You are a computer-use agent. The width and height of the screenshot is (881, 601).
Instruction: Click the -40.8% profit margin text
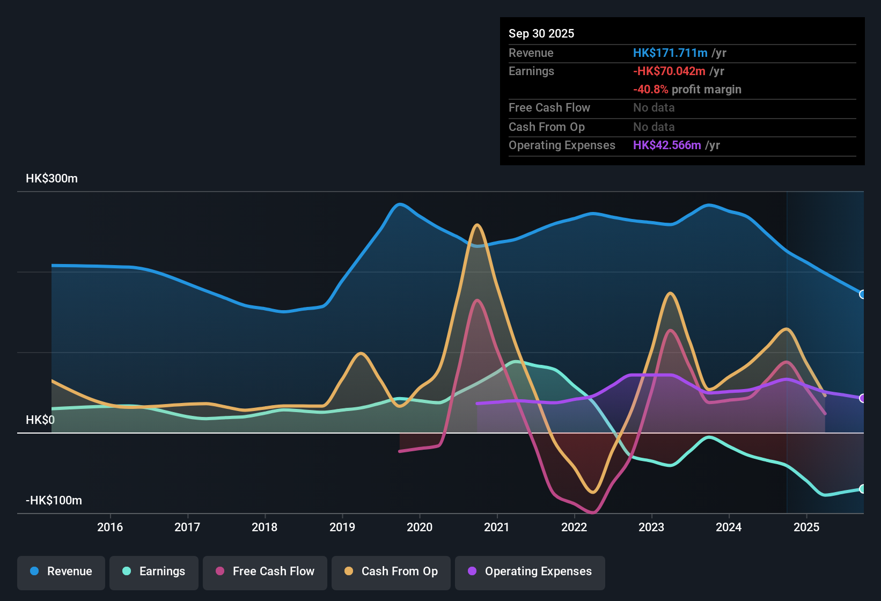651,90
